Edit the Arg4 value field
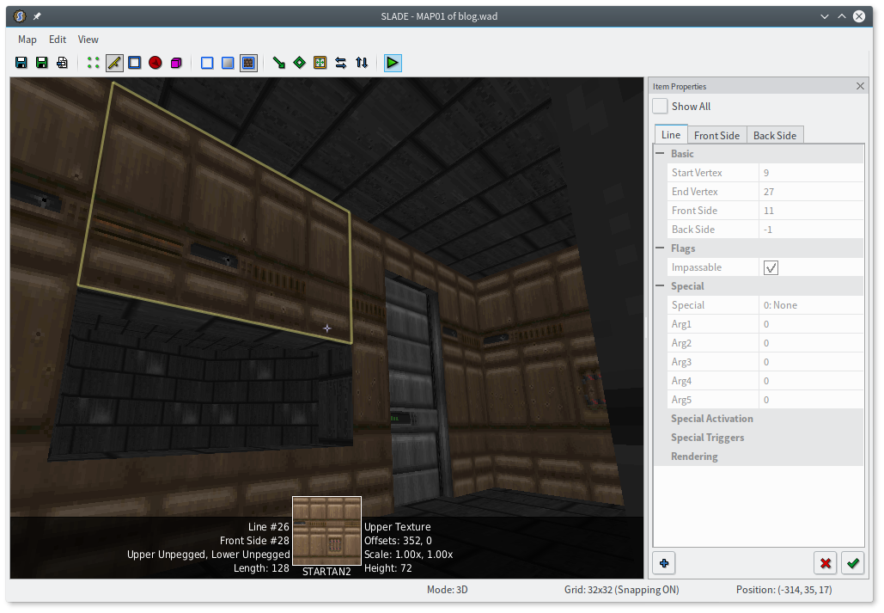 click(811, 381)
